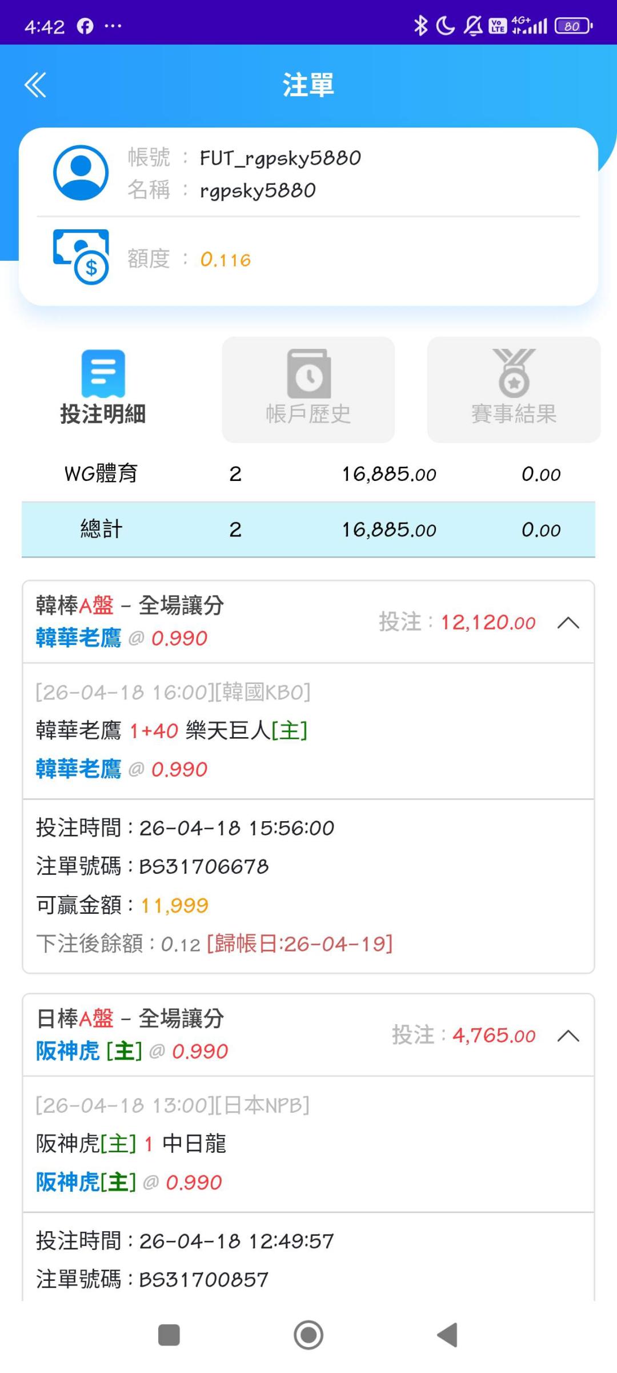Image resolution: width=617 pixels, height=1373 pixels.
Task: Select the 投注明細 tab label
Action: (x=103, y=413)
